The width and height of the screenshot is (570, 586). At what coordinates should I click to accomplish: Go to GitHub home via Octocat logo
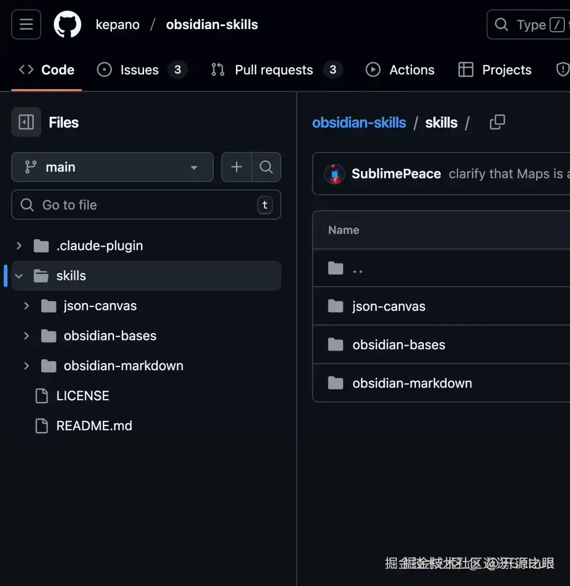coord(67,25)
